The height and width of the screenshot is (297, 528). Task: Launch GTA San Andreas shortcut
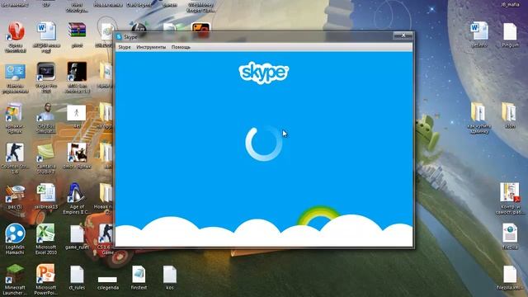pos(77,78)
